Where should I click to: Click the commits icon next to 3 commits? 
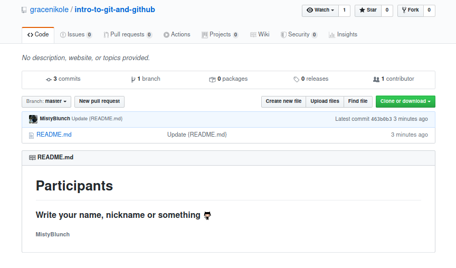coord(49,79)
